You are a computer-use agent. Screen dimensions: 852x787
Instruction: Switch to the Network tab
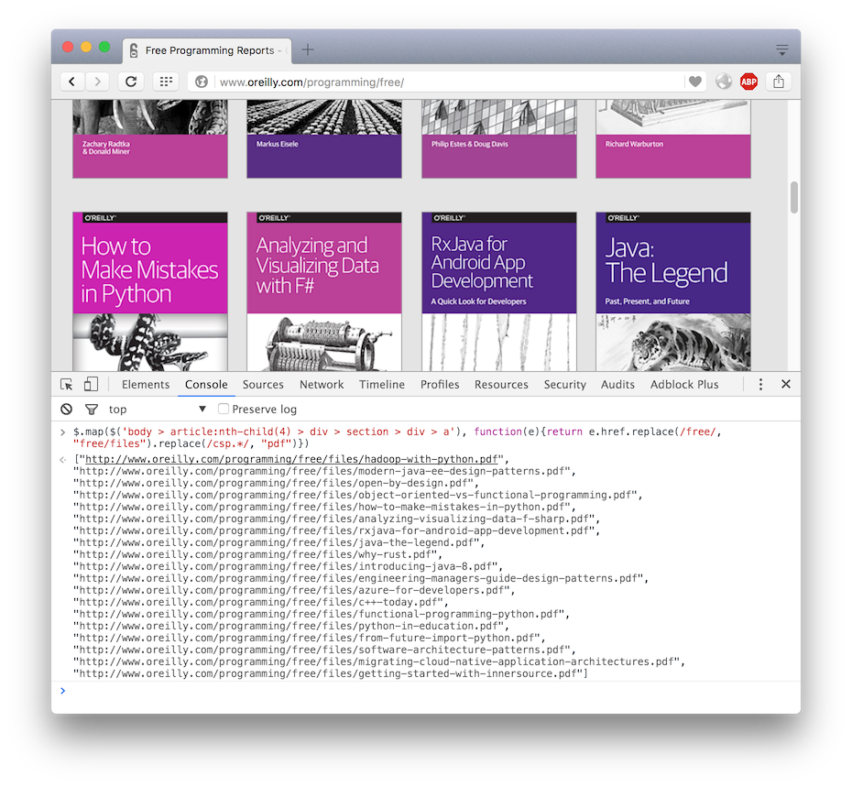[x=322, y=384]
